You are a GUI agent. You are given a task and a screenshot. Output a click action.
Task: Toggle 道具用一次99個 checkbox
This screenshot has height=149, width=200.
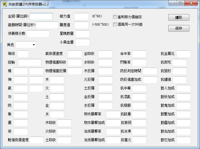pos(115,24)
